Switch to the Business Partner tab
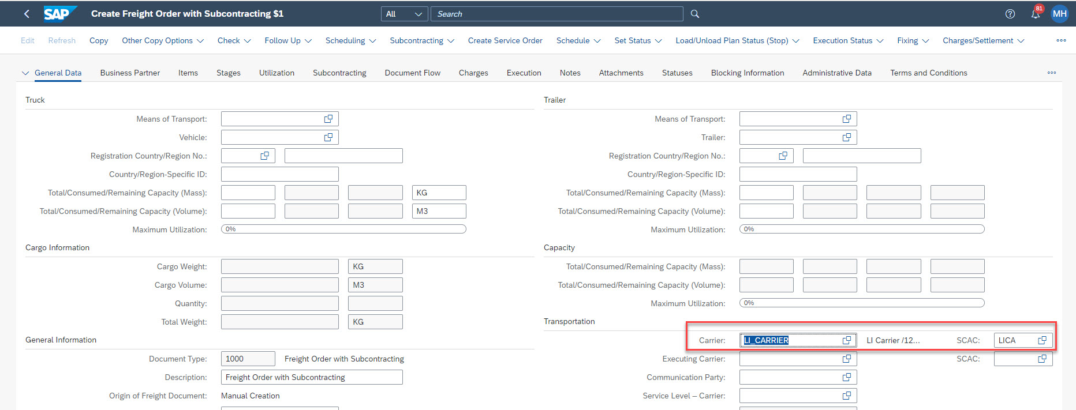 [x=130, y=73]
